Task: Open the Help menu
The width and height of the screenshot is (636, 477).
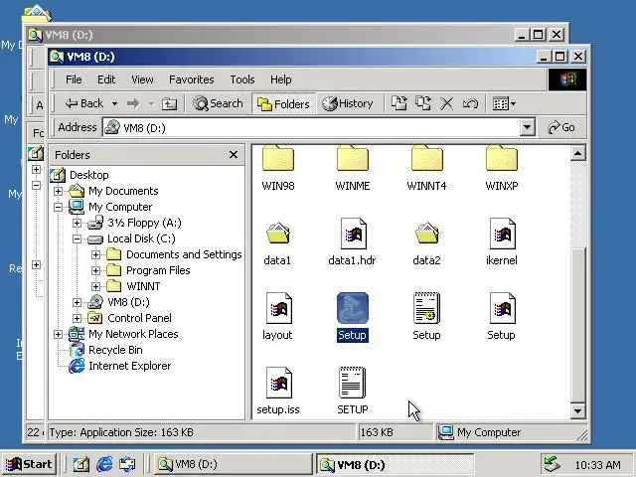Action: (280, 79)
